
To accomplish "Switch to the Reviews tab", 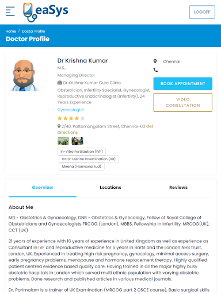I will 178,187.
